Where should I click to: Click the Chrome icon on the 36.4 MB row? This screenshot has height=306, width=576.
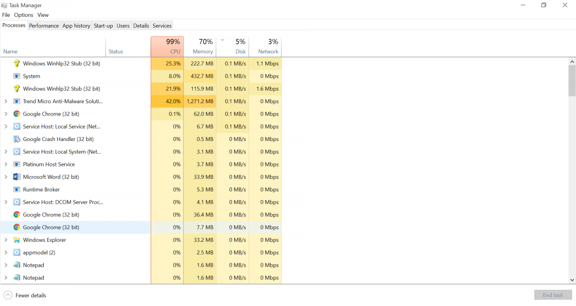click(17, 215)
